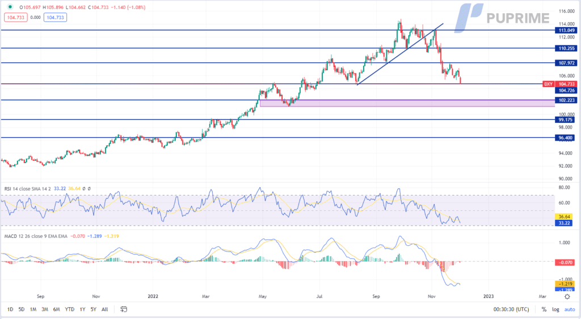
Task: Click the DXY symbol price tag
Action: pyautogui.click(x=549, y=84)
